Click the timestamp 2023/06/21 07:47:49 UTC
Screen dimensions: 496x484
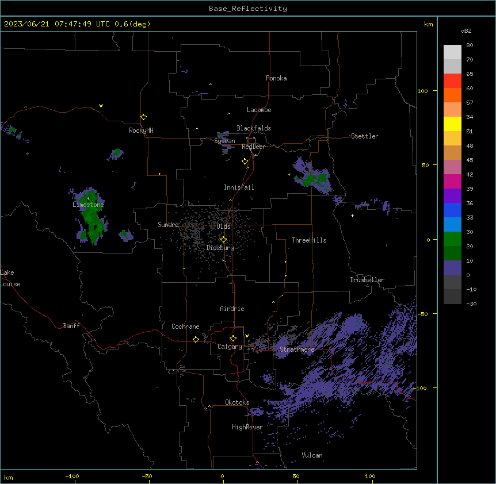[x=56, y=24]
